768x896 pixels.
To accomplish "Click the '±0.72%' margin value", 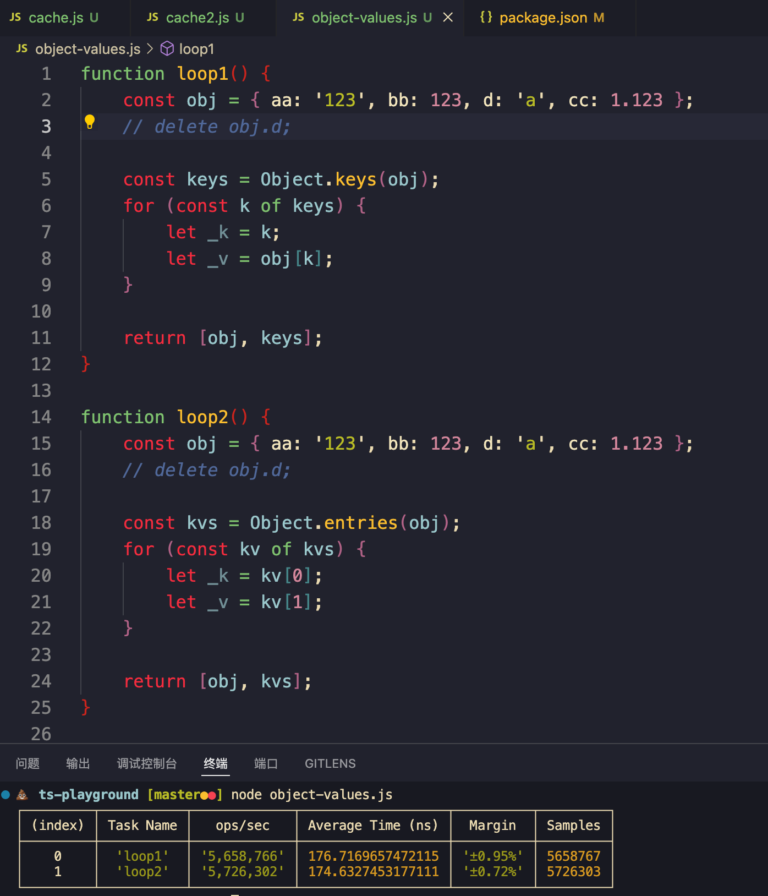I will 493,872.
